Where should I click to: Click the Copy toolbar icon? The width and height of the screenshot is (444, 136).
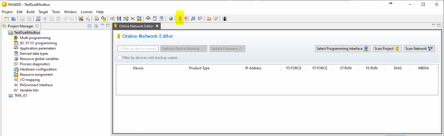click(52, 19)
